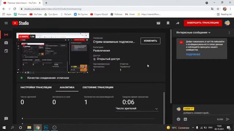234x131 pixels.
Task: Open the Chrome profile avatar
Action: coord(224,9)
